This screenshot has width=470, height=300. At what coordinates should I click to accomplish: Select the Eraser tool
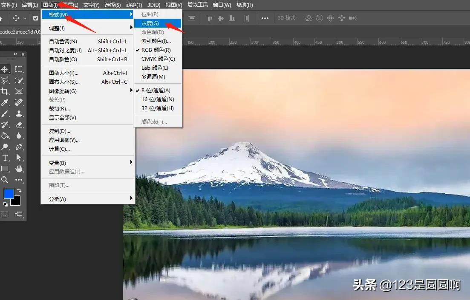[x=19, y=125]
